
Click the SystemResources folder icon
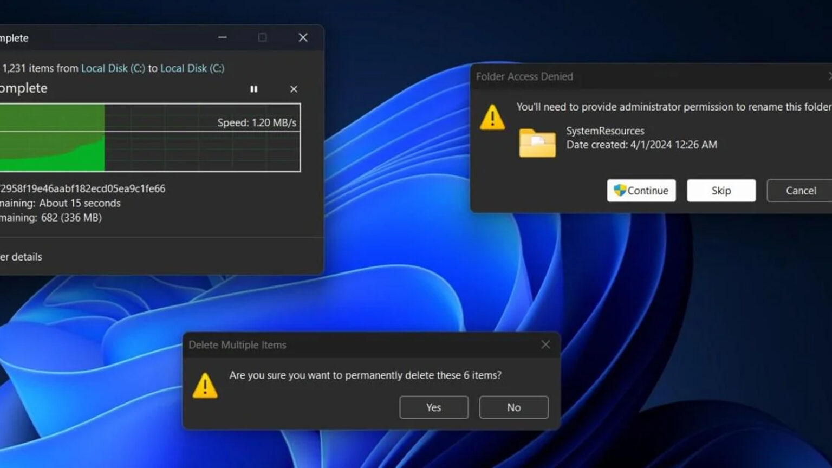537,143
